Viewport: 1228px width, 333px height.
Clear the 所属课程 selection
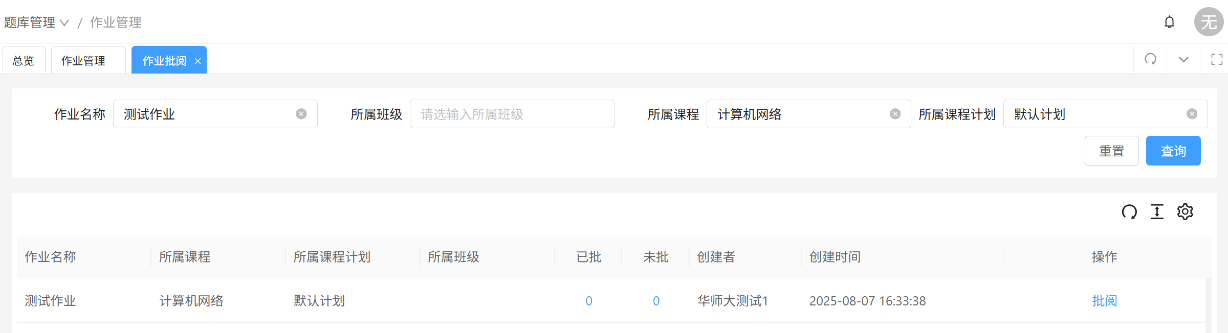coord(895,114)
